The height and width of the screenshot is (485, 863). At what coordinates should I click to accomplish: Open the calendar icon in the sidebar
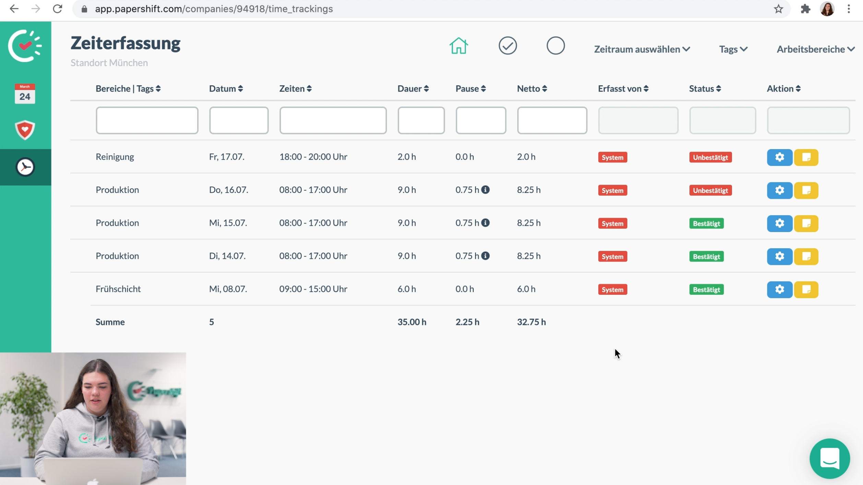click(x=24, y=93)
